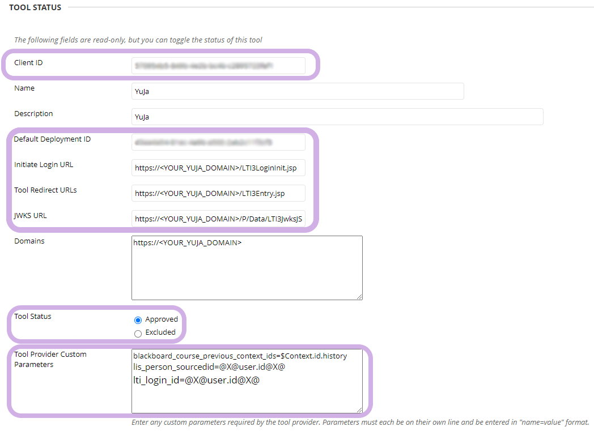Click inside the Domains text area
594x431 pixels.
[x=247, y=272]
